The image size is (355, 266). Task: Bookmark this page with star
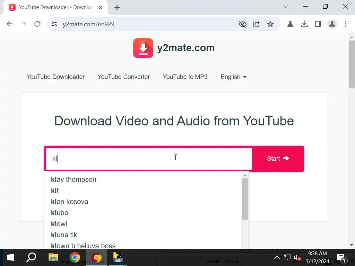[x=270, y=24]
